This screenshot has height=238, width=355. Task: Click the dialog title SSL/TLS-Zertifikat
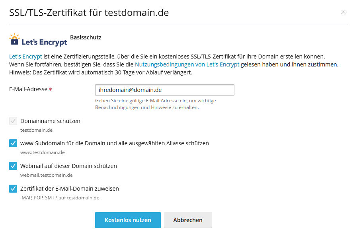(89, 13)
